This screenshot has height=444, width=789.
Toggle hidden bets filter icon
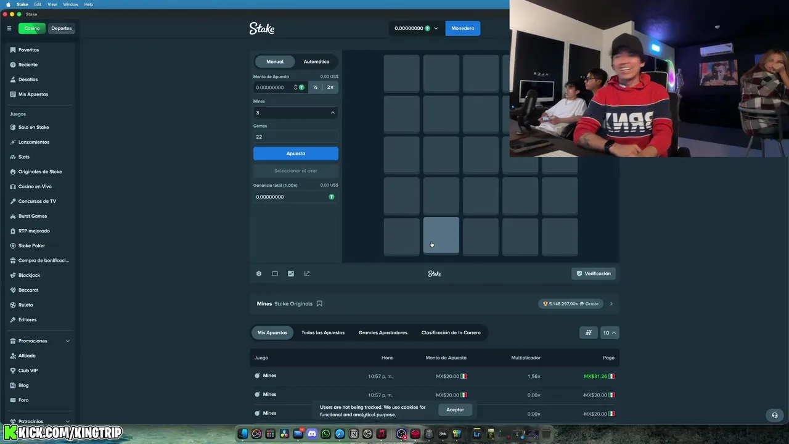[x=589, y=332]
